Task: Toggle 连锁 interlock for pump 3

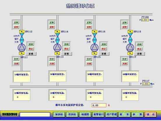Action: tap(104, 54)
